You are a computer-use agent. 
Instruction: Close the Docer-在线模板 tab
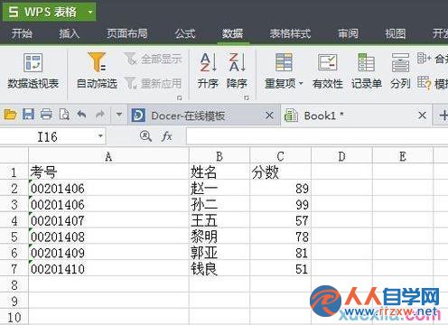(269, 115)
